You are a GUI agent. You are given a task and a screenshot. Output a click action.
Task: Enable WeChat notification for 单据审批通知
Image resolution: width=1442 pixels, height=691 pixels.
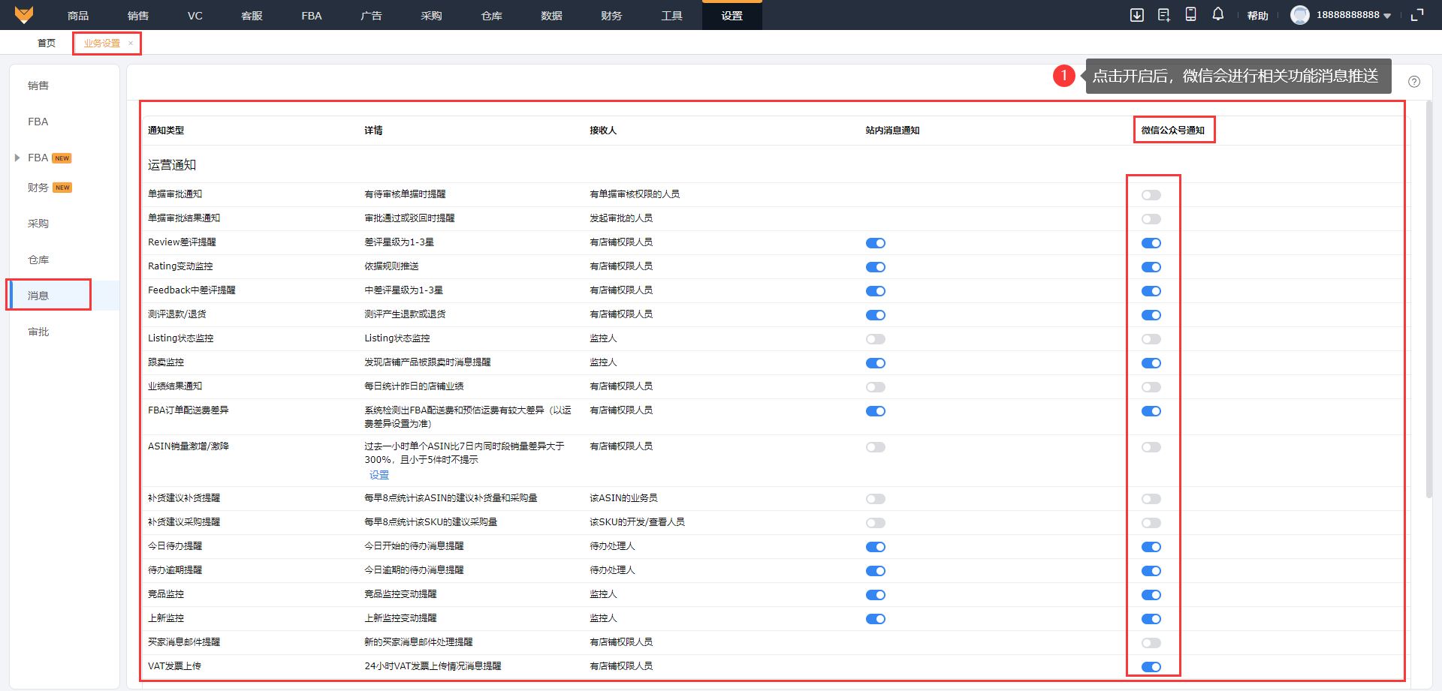[x=1151, y=195]
